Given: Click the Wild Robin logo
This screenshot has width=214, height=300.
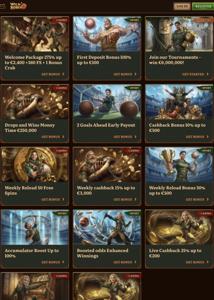Looking at the screenshot, I should coord(18,6).
